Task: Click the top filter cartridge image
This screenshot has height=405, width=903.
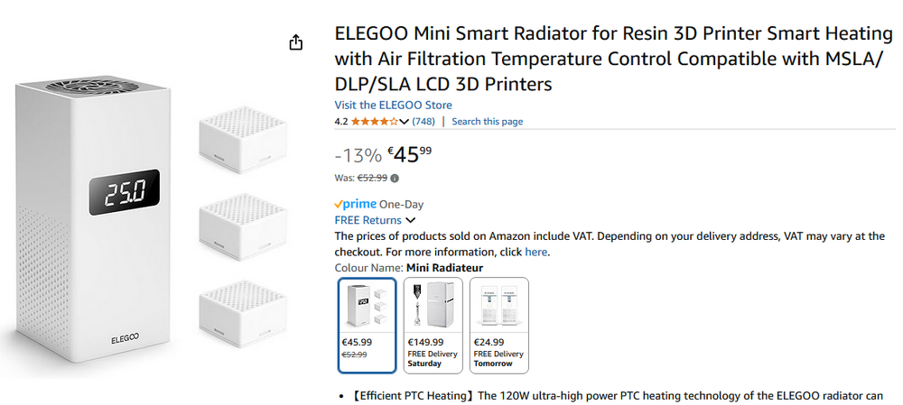Action: click(242, 139)
